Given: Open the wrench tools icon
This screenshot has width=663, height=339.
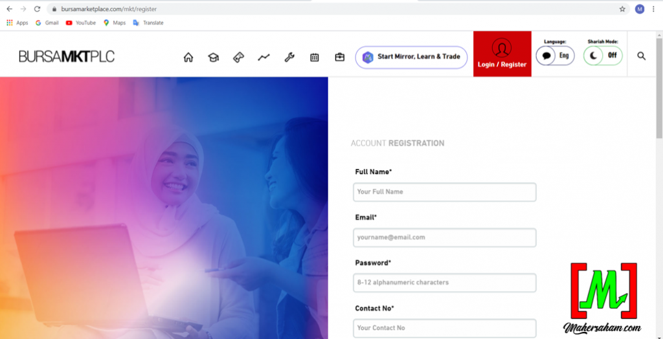Looking at the screenshot, I should 289,57.
